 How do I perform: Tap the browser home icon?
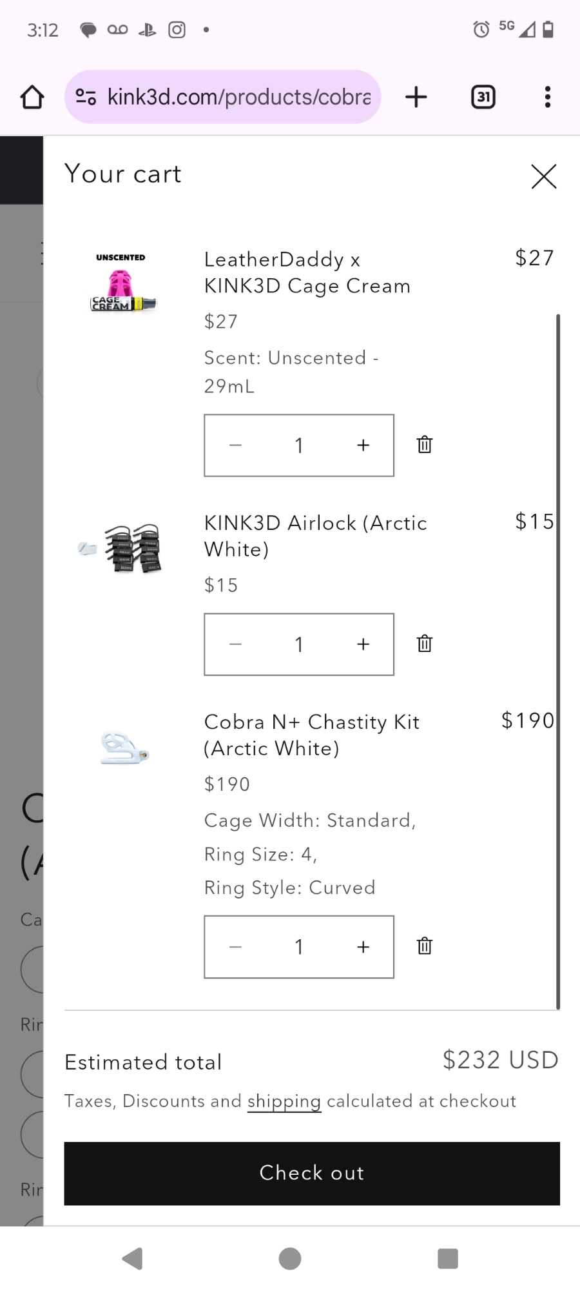click(32, 97)
